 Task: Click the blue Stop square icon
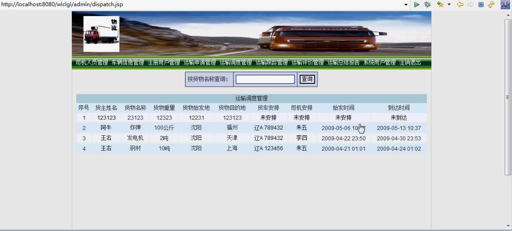pos(481,4)
